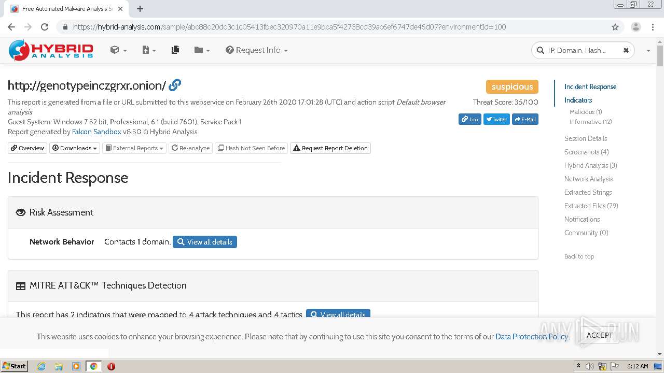Go to Screenshots (4) section
664x373 pixels.
[586, 152]
